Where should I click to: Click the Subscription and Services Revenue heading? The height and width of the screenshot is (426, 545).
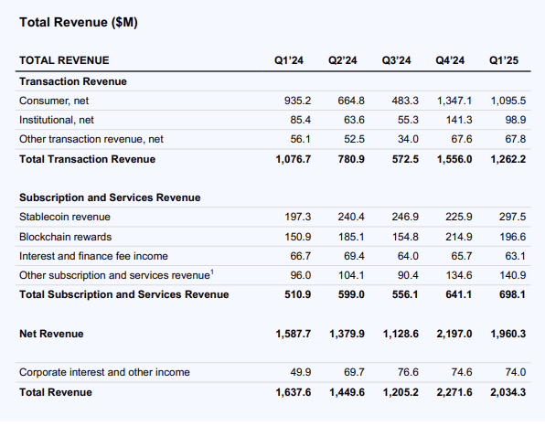[x=110, y=197]
